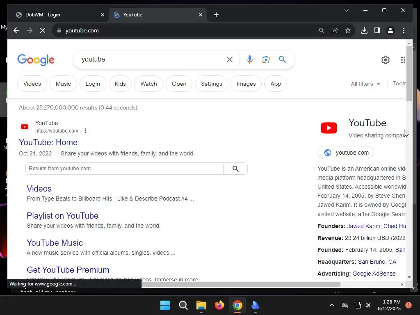This screenshot has width=420, height=315.
Task: Click the YouTube logo in knowledge panel
Action: 329,128
